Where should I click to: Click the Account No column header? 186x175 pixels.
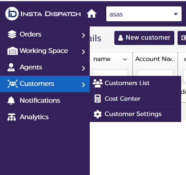(155, 59)
